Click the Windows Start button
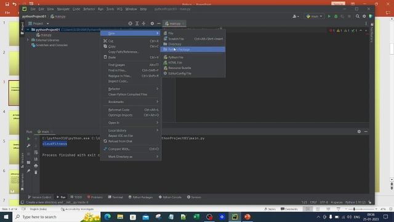Viewport: 394px width, 222px height. [x=6, y=216]
